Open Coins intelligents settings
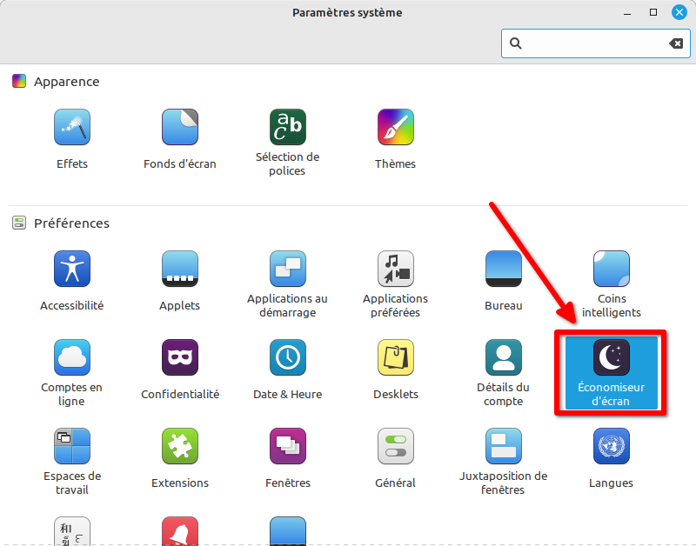Viewport: 696px width, 546px height. pyautogui.click(x=612, y=270)
